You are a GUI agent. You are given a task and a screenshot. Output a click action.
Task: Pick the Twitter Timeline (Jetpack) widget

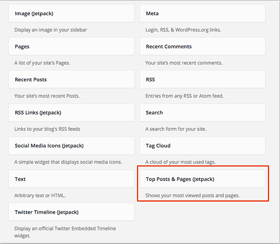click(71, 212)
